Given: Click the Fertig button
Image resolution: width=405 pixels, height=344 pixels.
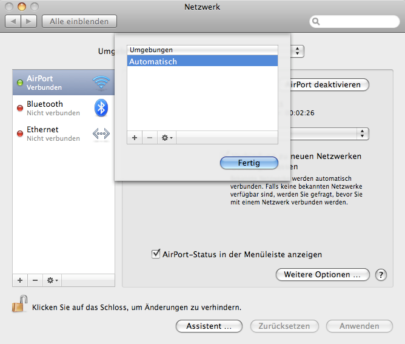Looking at the screenshot, I should coord(249,163).
